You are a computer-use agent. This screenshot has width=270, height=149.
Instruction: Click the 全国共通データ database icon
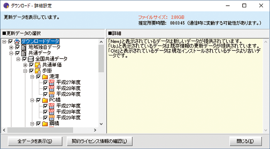pos(30,59)
